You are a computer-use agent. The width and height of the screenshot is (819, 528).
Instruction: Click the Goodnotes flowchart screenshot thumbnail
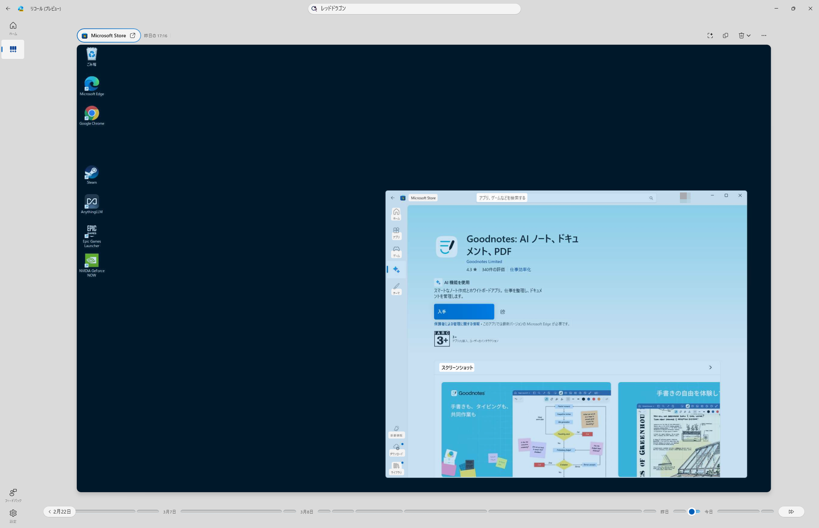[x=526, y=429]
